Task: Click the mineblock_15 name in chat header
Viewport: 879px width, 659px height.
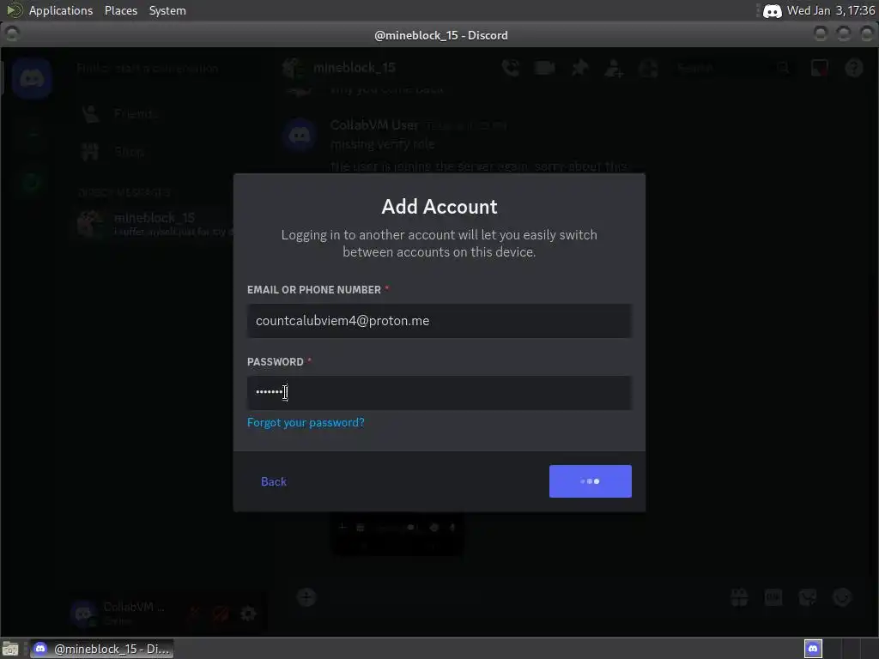Action: pos(355,69)
